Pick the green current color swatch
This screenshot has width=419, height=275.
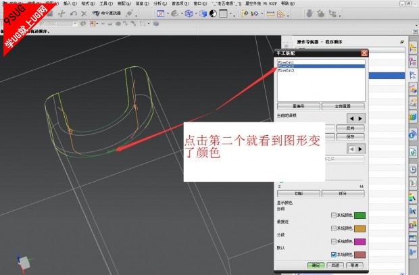click(x=360, y=216)
